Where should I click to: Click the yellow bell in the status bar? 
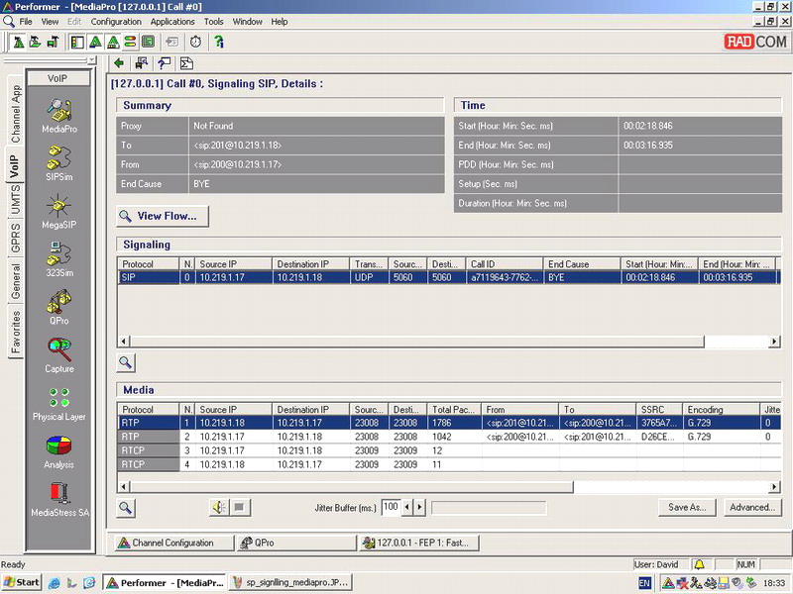[x=699, y=564]
